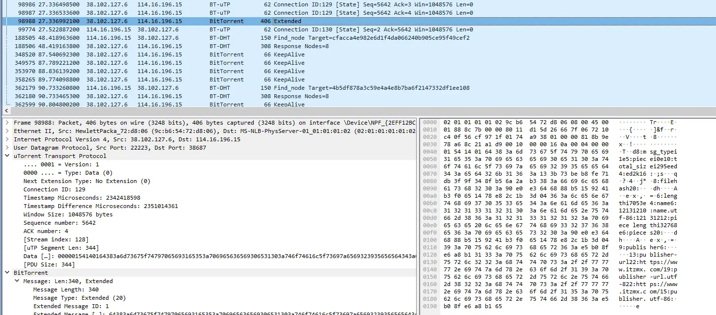Expand the Frame 98988 tree node
Viewport: 716px width, 315px height.
(x=7, y=123)
